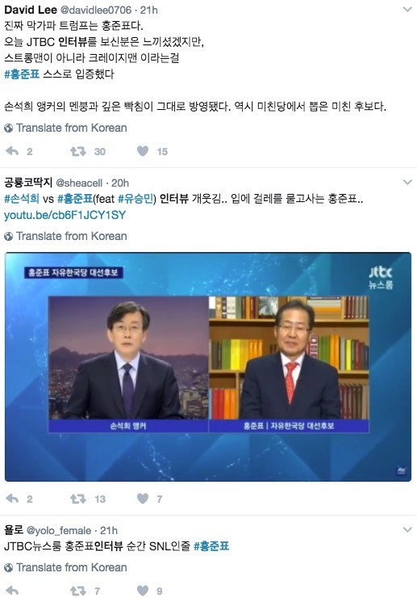Expand the options chevron on 공룡코딱지's tweet
Screen dimensions: 417x598
click(x=407, y=183)
